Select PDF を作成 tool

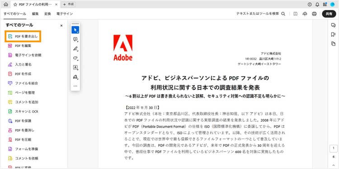click(x=19, y=74)
